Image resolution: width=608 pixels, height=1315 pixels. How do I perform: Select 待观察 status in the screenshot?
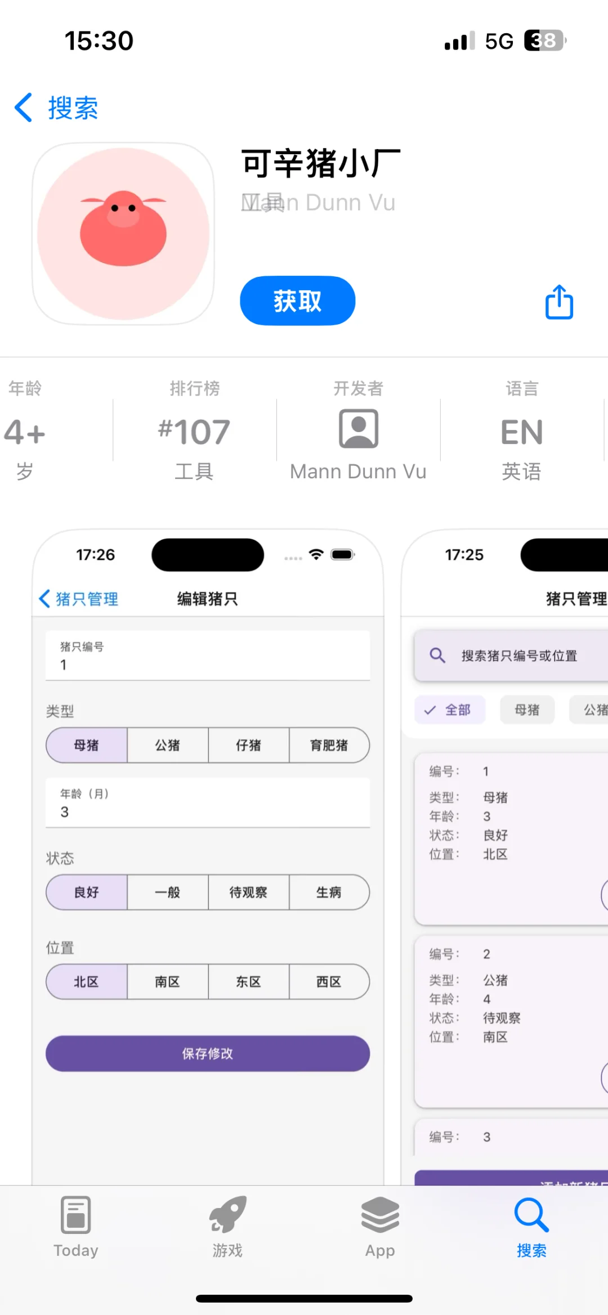248,892
